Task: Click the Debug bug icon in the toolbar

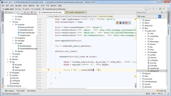Action: pyautogui.click(x=153, y=9)
